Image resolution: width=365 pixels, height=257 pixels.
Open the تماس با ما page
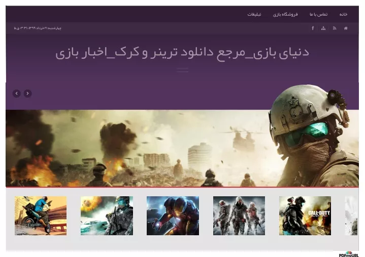point(318,14)
